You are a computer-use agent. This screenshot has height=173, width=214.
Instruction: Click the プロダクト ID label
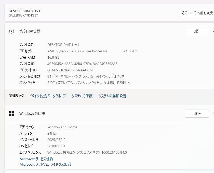click(28, 70)
